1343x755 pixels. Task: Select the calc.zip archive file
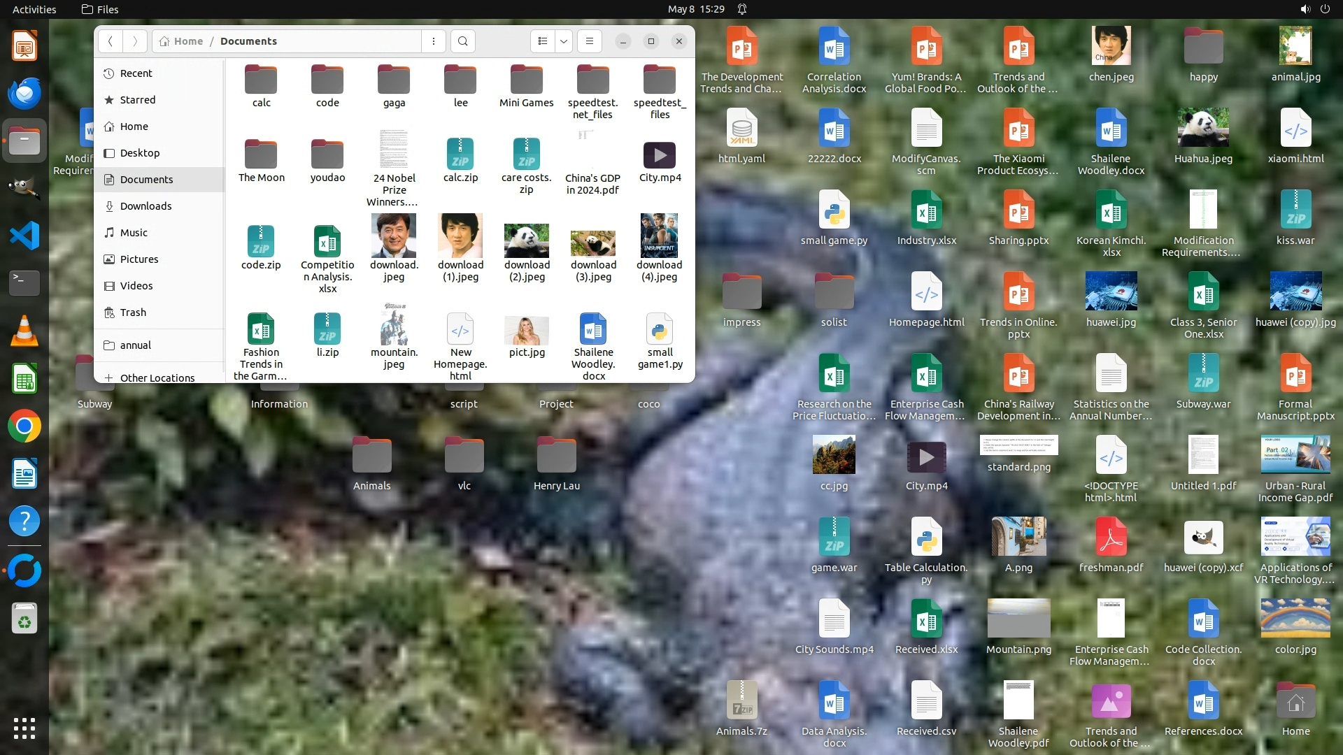click(460, 161)
